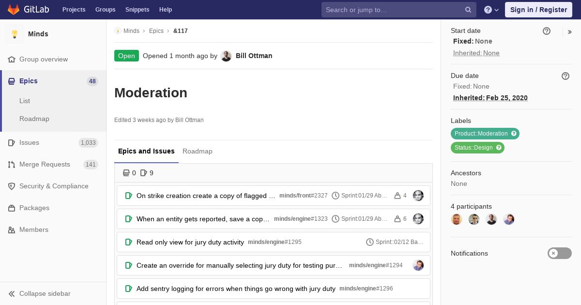Click 'Inherited: None' under Start date
This screenshot has height=305, width=581.
tap(476, 53)
